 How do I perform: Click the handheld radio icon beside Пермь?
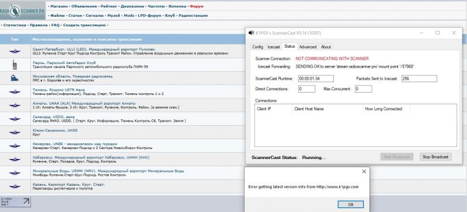coord(15,65)
